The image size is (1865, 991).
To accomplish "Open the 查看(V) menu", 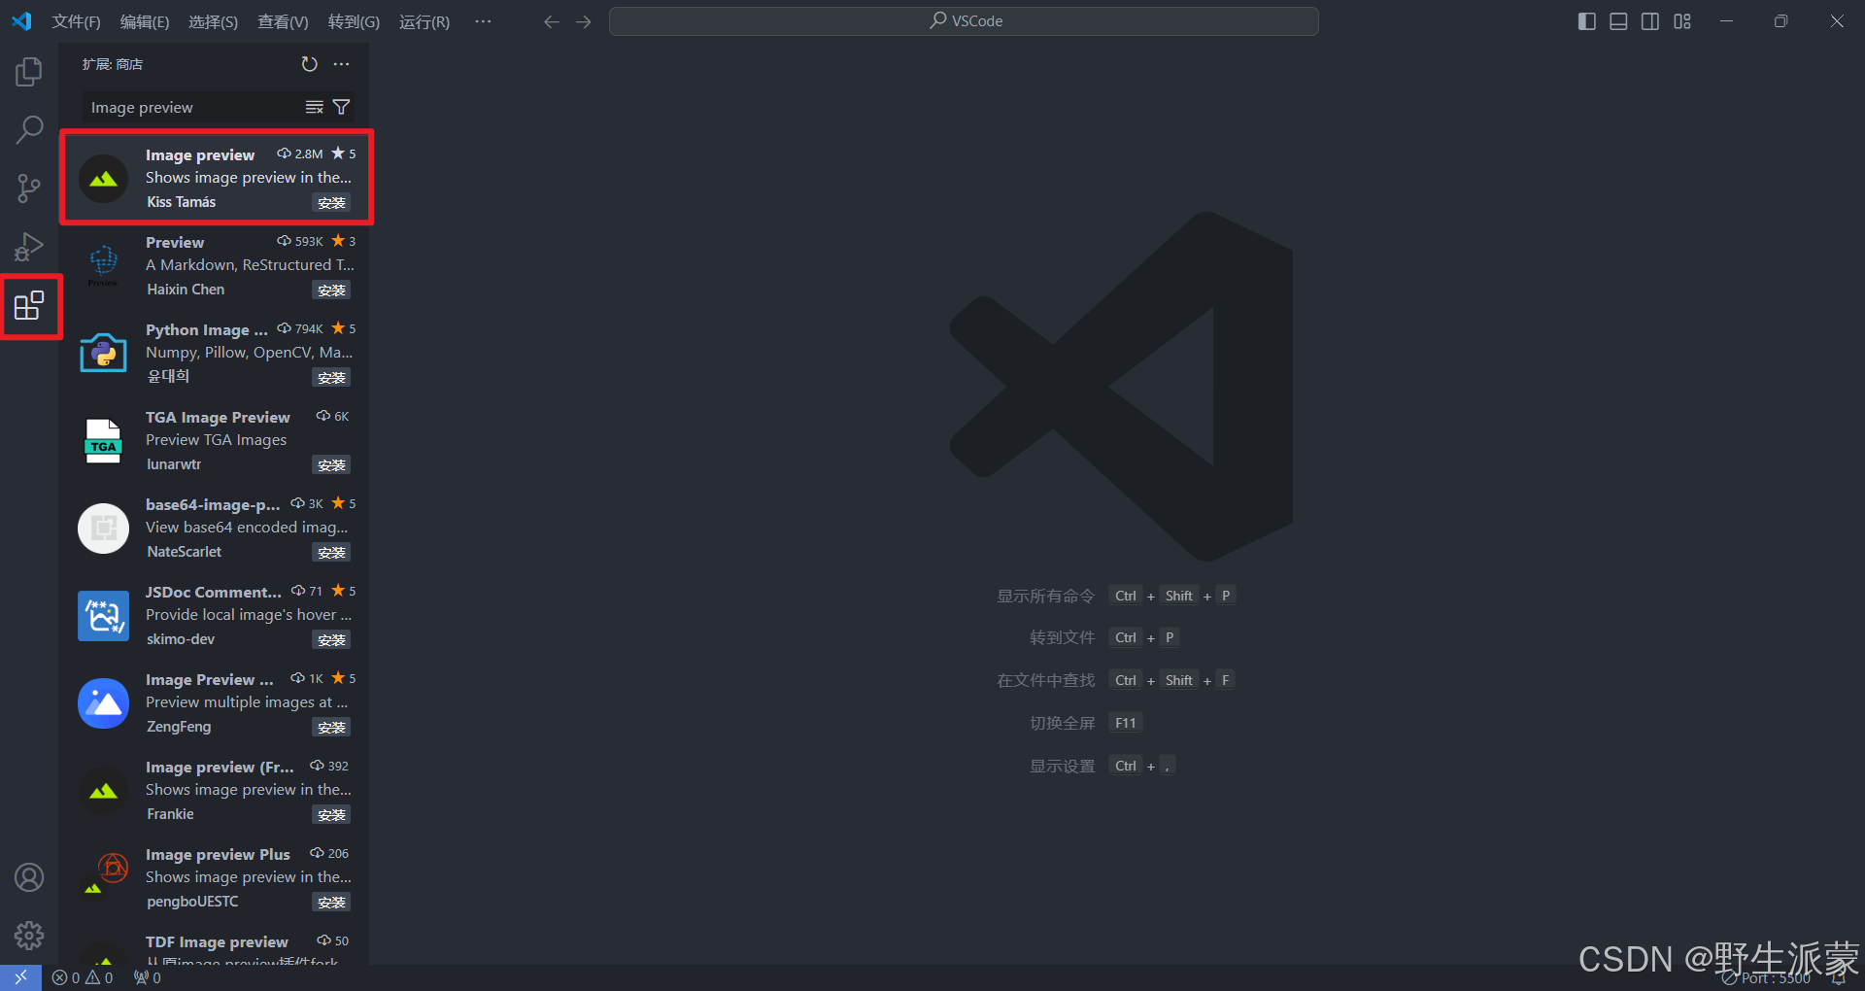I will [283, 21].
